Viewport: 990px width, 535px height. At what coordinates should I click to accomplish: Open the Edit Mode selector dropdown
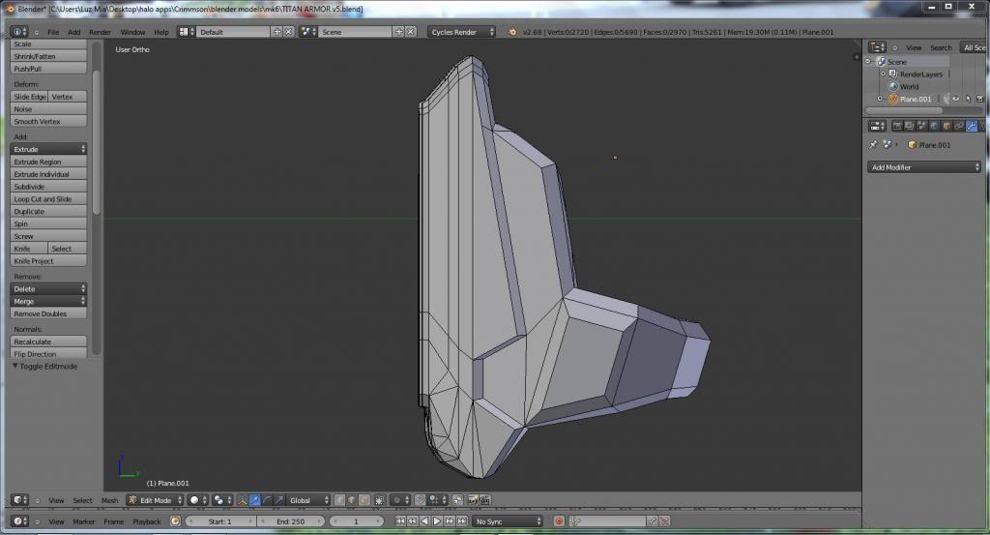pyautogui.click(x=155, y=500)
